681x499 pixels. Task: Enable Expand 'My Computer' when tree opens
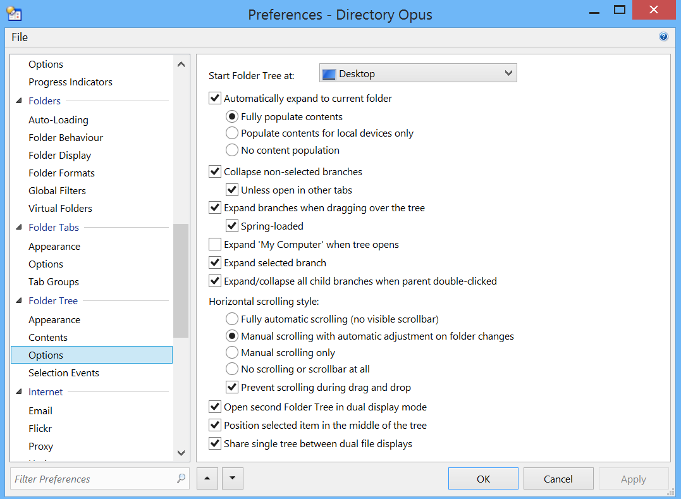click(214, 245)
